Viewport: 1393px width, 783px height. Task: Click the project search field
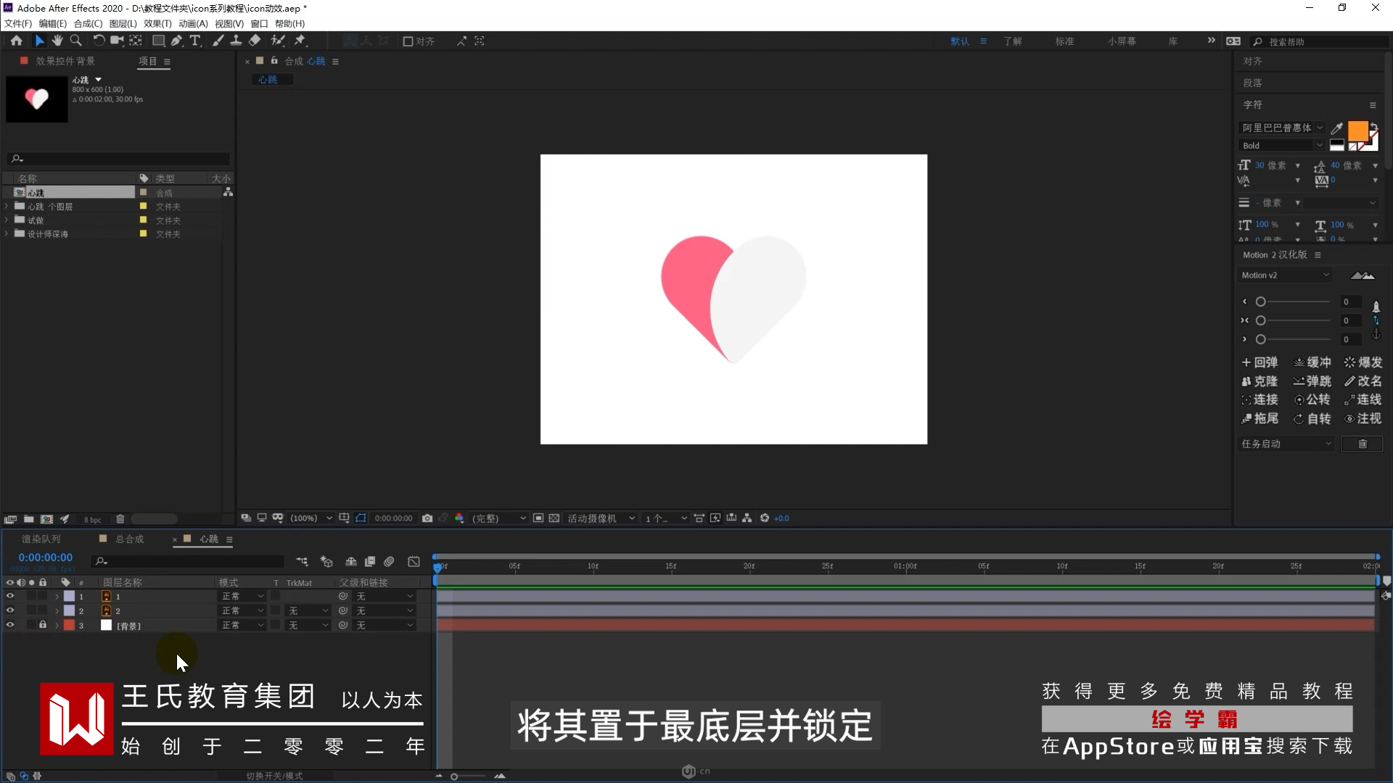120,159
